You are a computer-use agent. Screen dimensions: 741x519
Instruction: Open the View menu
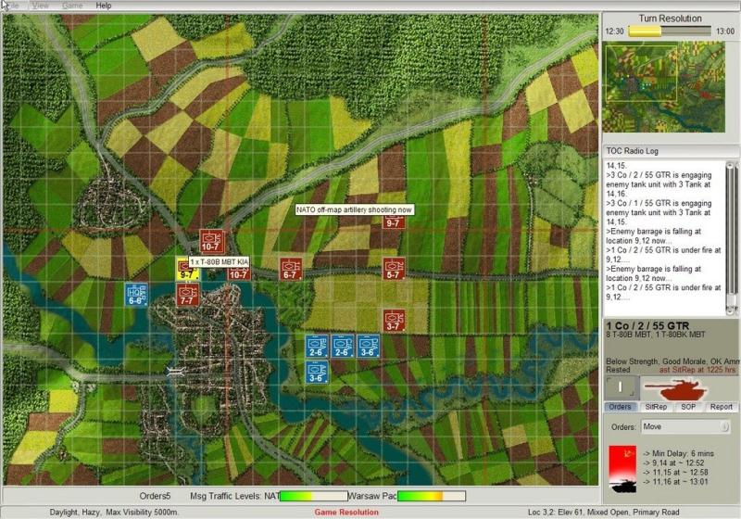(x=41, y=6)
